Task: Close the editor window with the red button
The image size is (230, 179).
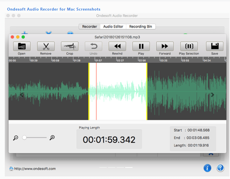Action: coord(12,37)
